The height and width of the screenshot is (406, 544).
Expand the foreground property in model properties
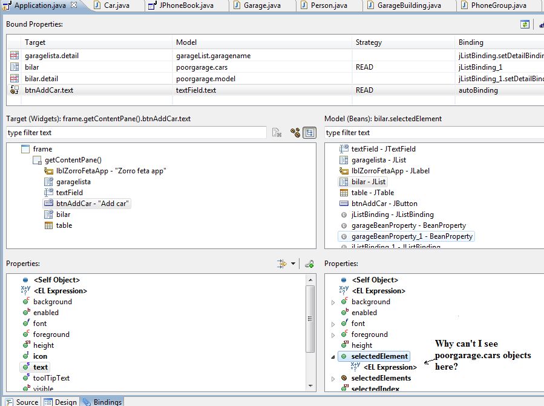[333, 335]
